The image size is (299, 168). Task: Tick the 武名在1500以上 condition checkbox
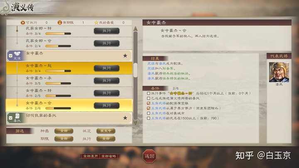click(x=148, y=118)
